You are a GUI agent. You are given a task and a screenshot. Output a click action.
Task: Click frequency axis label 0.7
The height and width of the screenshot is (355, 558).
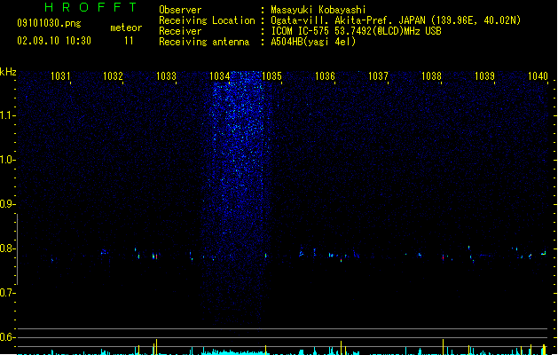[x=7, y=293]
